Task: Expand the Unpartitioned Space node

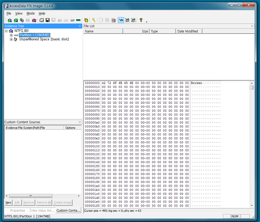Action: pyautogui.click(x=11, y=39)
